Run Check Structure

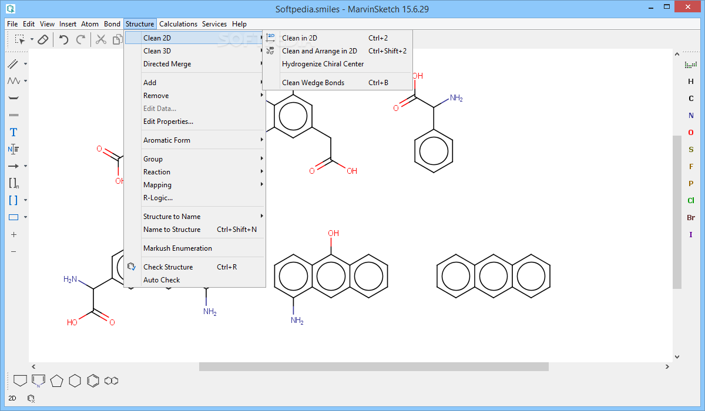pyautogui.click(x=195, y=267)
